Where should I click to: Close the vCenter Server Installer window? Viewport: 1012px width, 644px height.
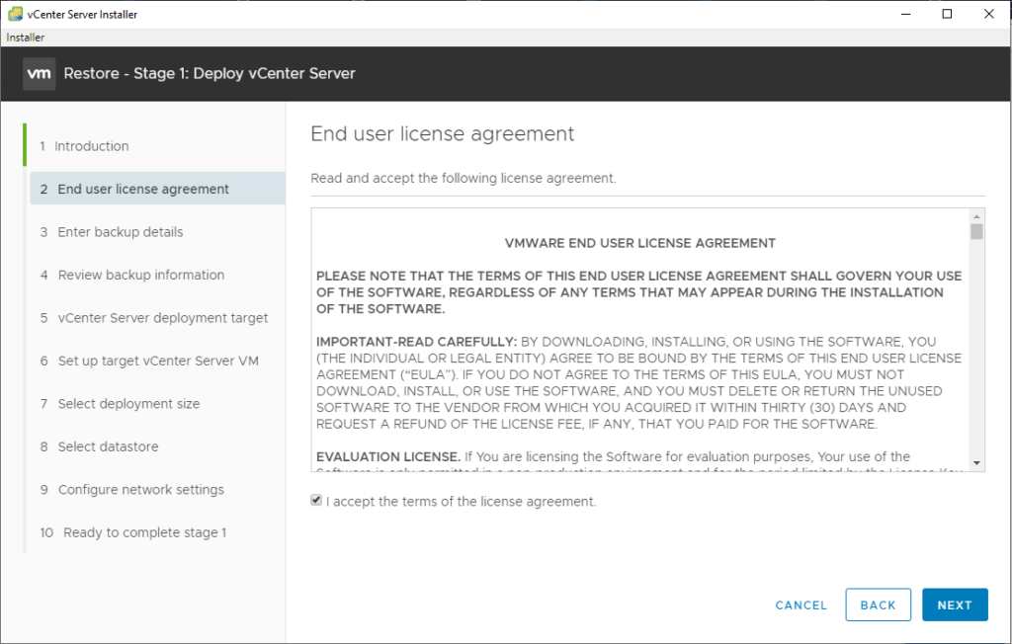click(x=988, y=14)
